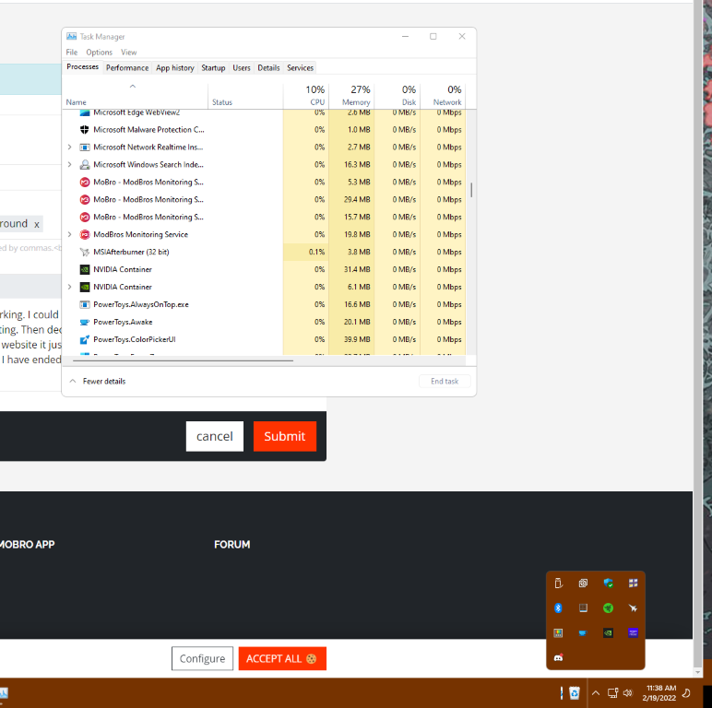Switch to the Performance tab
This screenshot has width=712, height=708.
[x=127, y=67]
